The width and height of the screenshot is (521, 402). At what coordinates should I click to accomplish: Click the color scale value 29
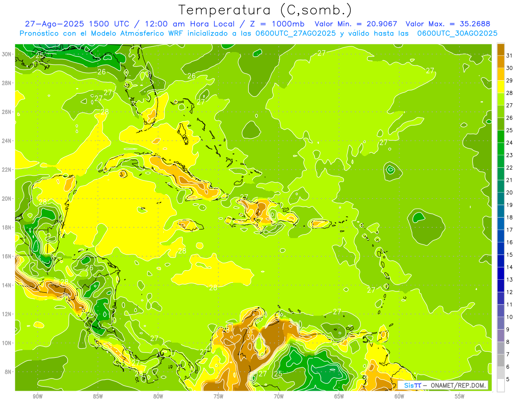tap(509, 81)
